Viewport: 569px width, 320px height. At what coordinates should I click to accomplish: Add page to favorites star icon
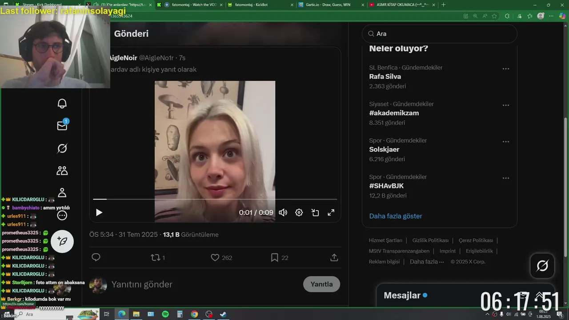494,16
